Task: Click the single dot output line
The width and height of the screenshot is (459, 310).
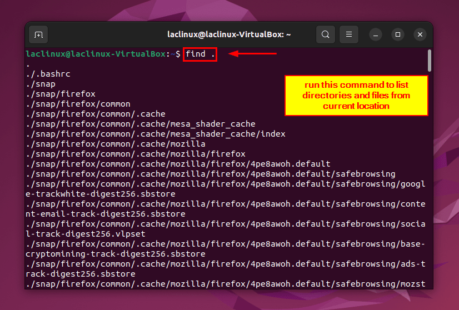Action: pyautogui.click(x=28, y=66)
